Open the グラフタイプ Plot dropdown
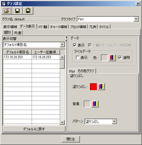142x145 pixels. (x=136, y=19)
